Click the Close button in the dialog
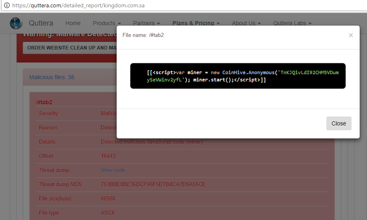The height and width of the screenshot is (220, 367). point(339,123)
